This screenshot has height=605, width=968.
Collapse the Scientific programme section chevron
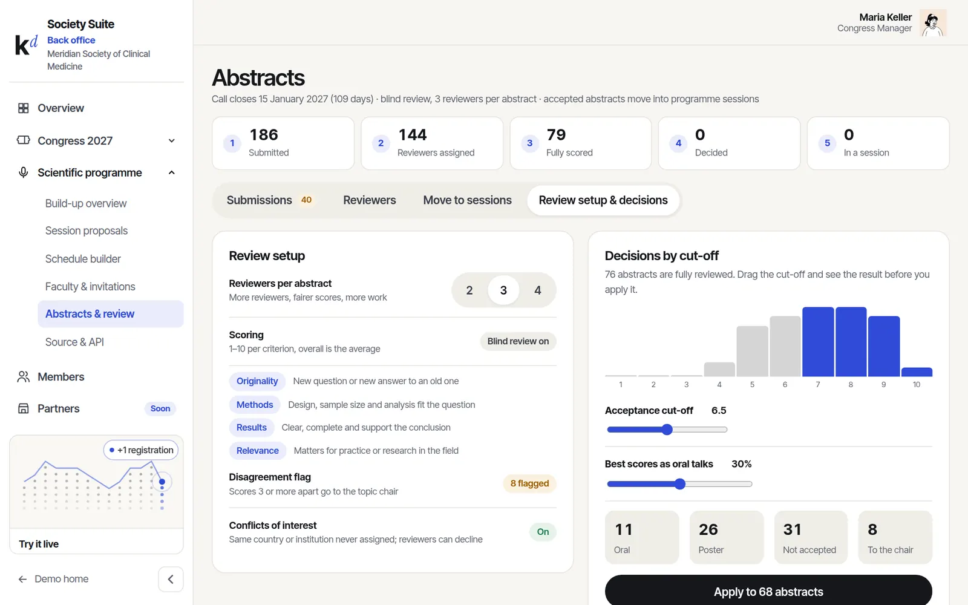pos(172,172)
